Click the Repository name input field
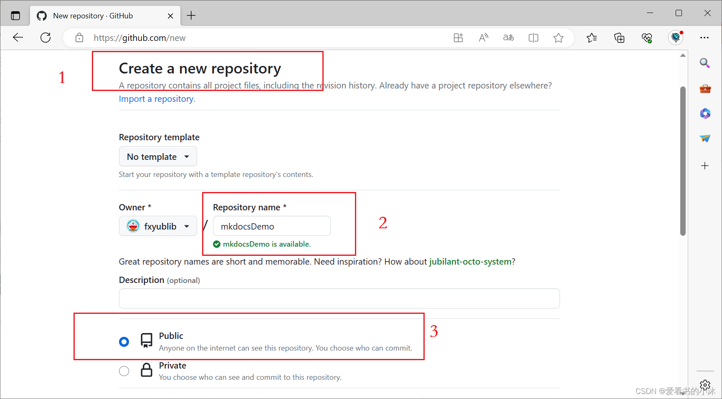 coord(272,226)
